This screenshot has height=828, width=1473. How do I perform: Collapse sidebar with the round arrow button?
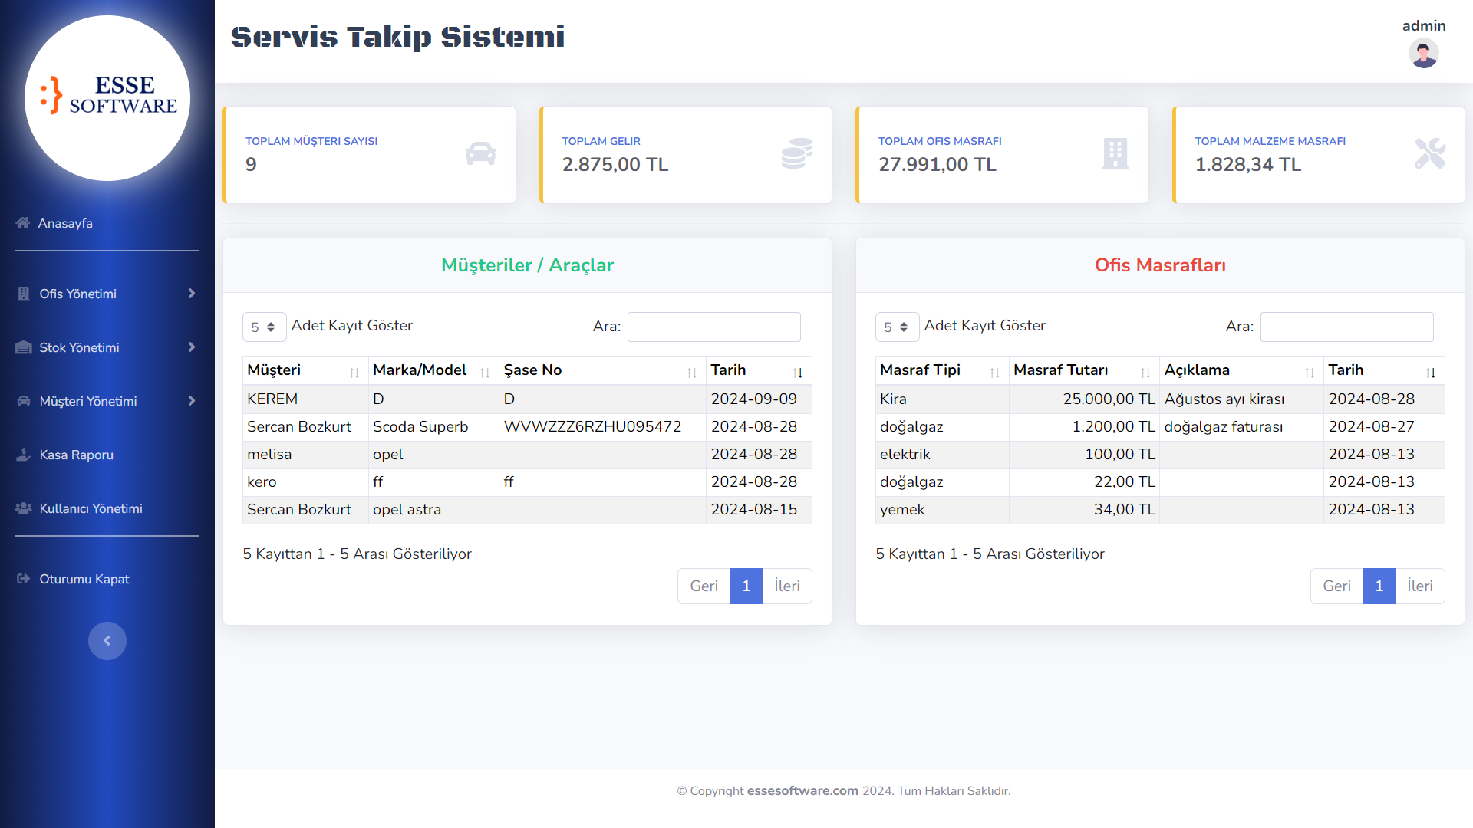(107, 641)
